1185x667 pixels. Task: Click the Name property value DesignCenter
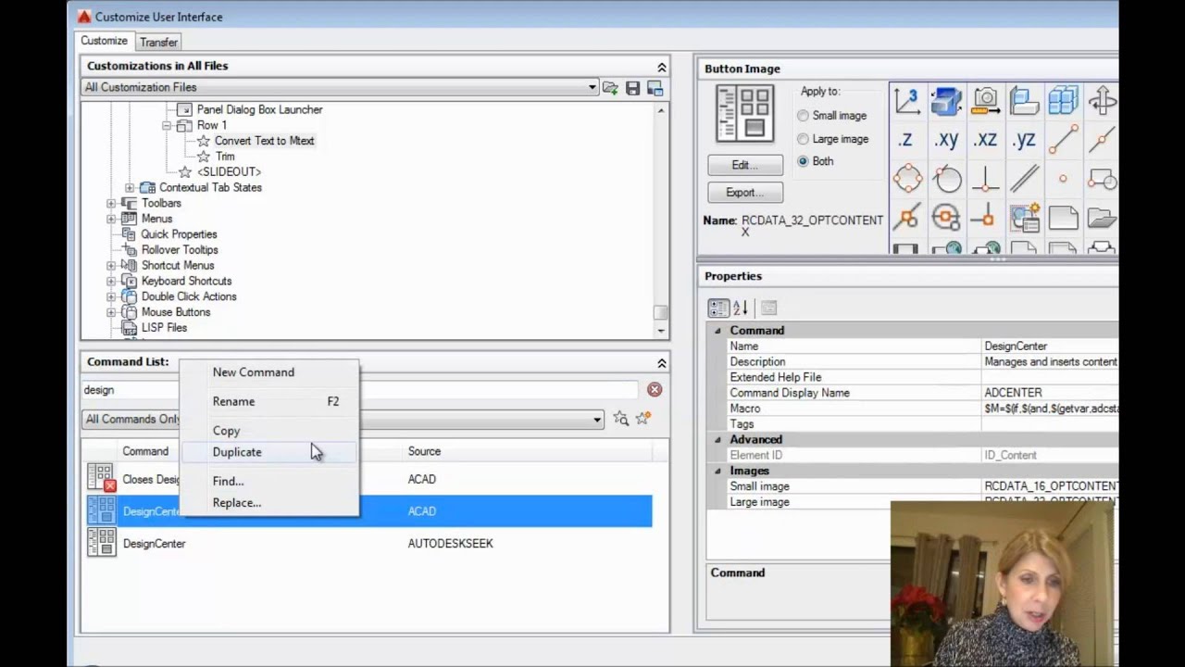[x=1050, y=346]
